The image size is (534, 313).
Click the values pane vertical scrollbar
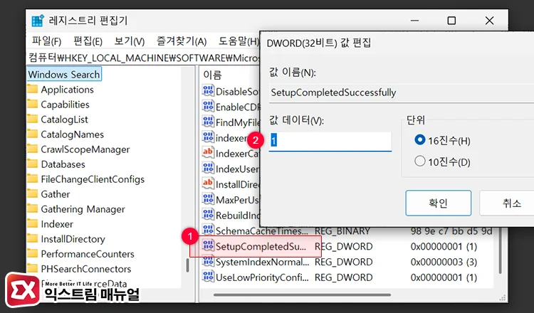tap(500, 252)
